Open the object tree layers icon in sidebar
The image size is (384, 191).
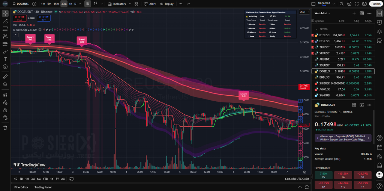(379, 31)
